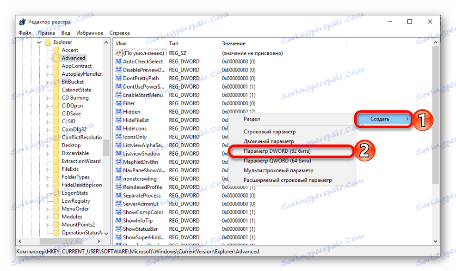Expand the AppContract tree node
The image size is (456, 271).
pyautogui.click(x=48, y=66)
